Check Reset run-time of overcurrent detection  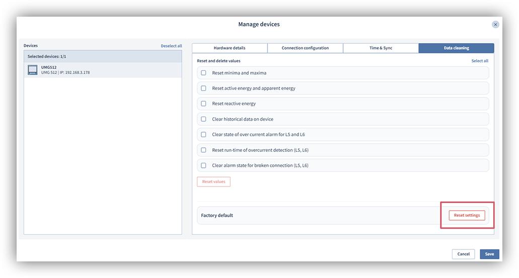coord(204,150)
